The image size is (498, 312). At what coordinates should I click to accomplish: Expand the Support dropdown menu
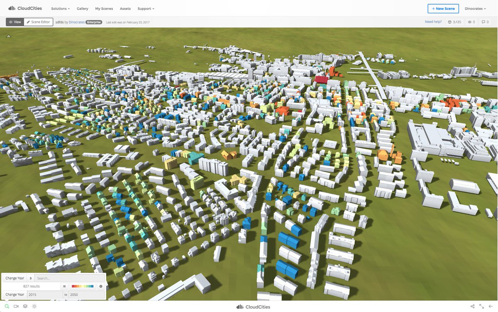pyautogui.click(x=146, y=9)
